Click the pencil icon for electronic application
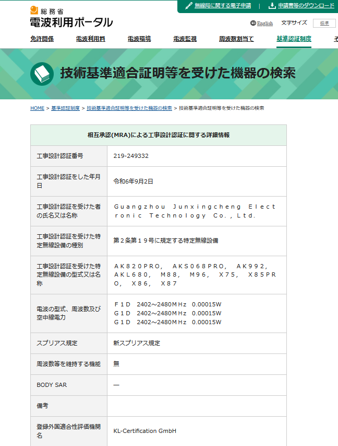The image size is (338, 446). 189,6
